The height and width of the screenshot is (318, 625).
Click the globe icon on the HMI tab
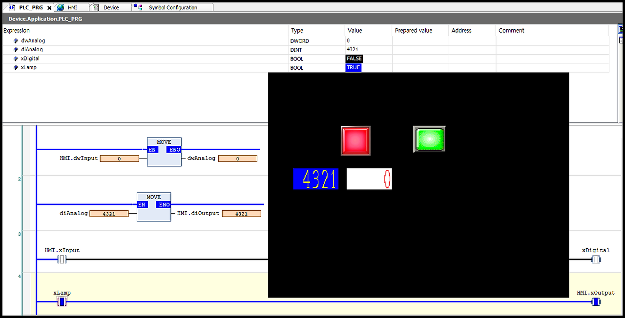coord(60,7)
